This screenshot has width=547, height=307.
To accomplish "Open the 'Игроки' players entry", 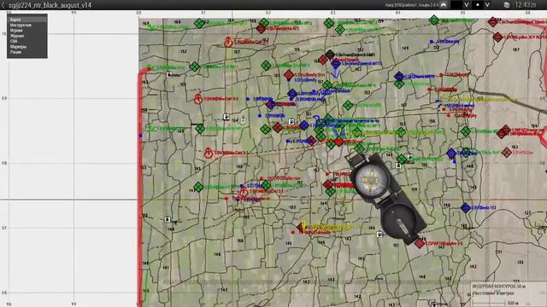I will [x=26, y=31].
